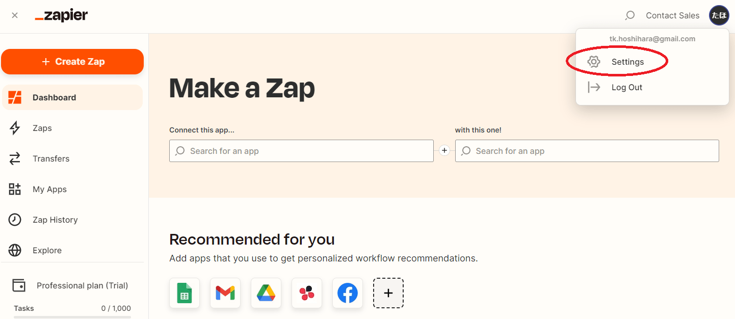Screen dimensions: 735x319
Task: Open the Google Drive app icon
Action: (x=266, y=293)
